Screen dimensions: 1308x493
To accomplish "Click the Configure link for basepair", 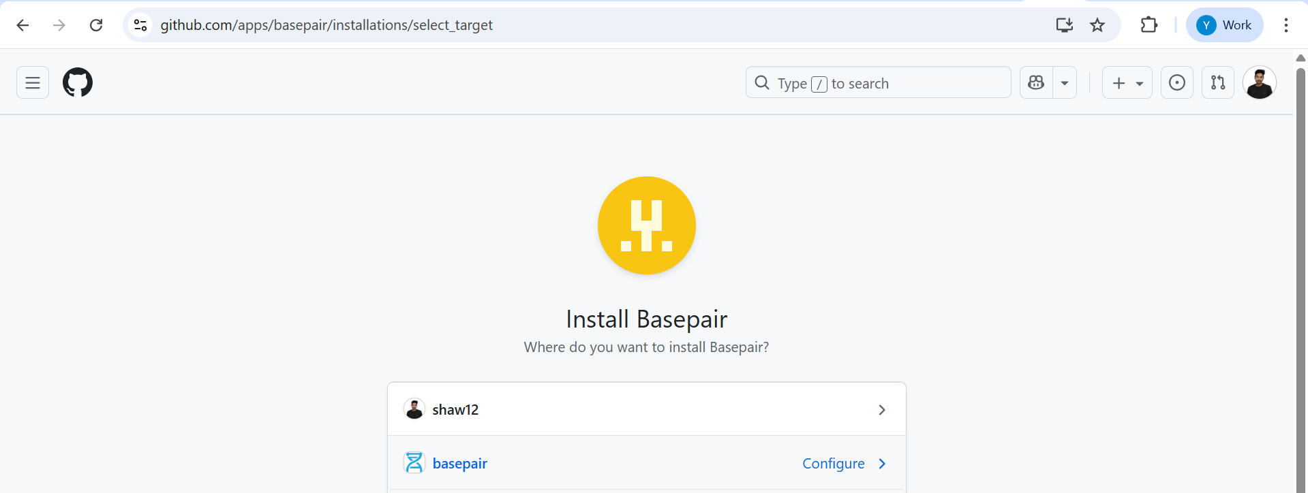I will pos(834,464).
